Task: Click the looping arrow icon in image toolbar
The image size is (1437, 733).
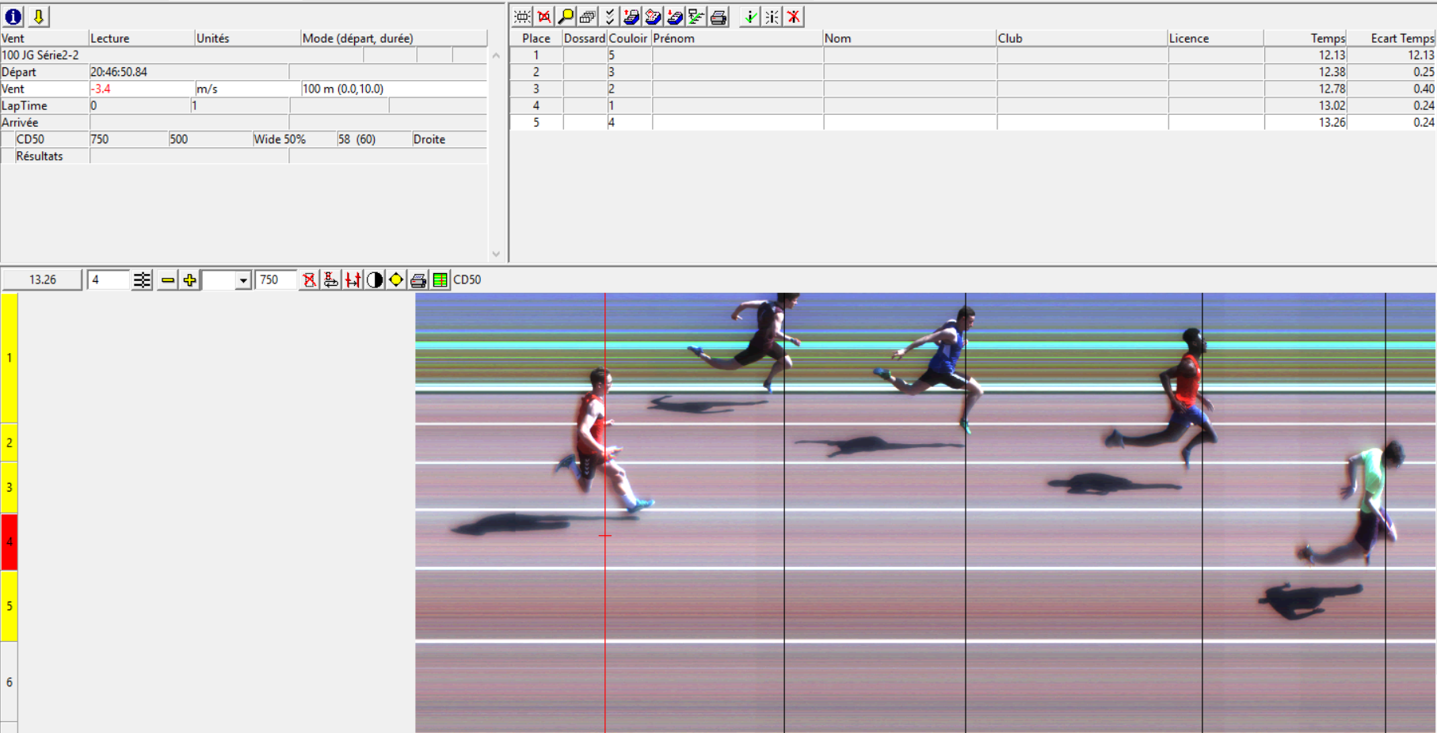Action: pyautogui.click(x=331, y=279)
